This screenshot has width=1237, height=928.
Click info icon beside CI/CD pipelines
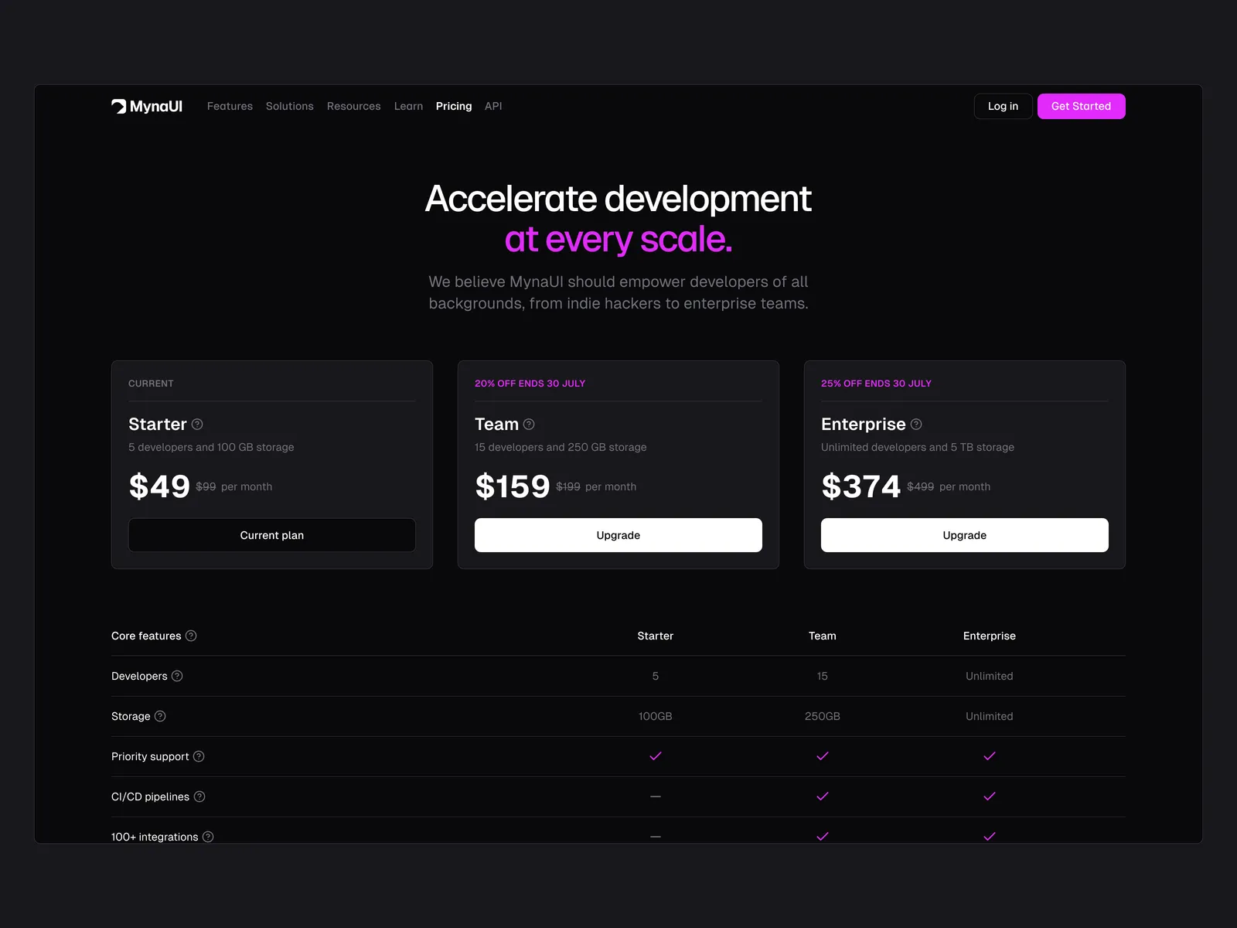pyautogui.click(x=199, y=797)
